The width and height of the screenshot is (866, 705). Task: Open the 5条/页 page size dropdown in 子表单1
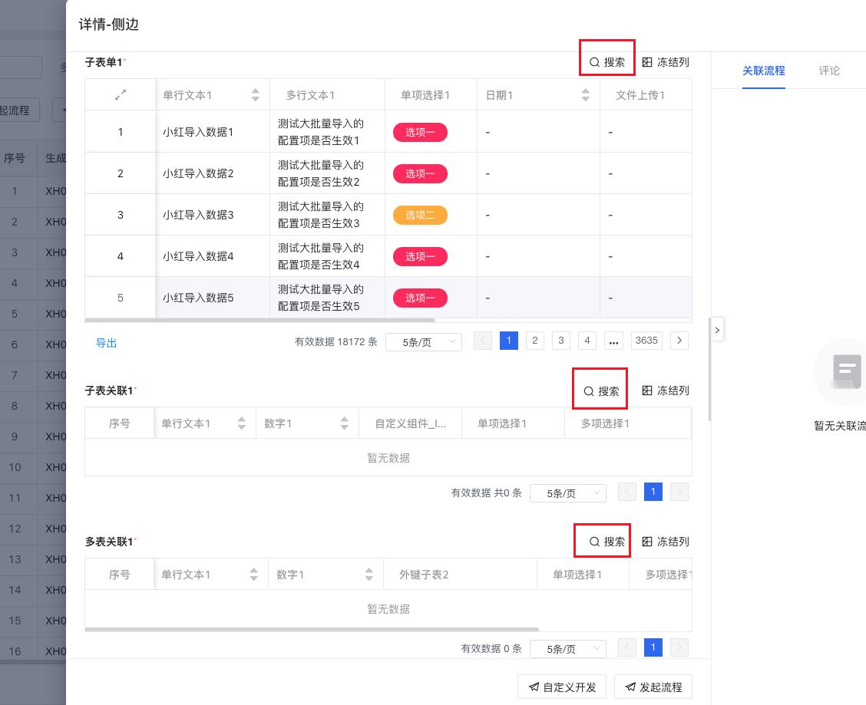click(x=423, y=342)
